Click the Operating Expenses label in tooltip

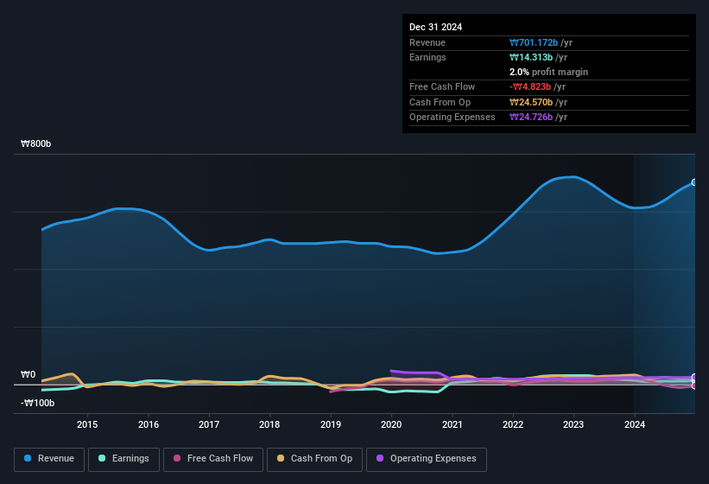(x=453, y=118)
